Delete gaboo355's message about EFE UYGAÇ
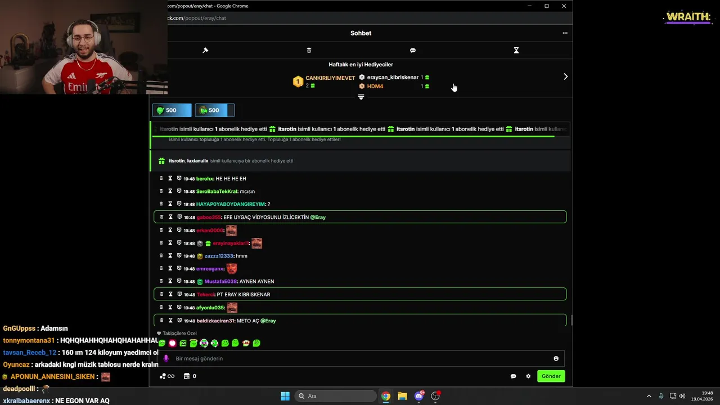The image size is (720, 405). 161,217
